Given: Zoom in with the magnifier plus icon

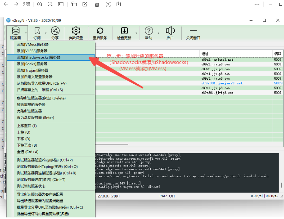Looking at the screenshot, I should pos(40,4).
